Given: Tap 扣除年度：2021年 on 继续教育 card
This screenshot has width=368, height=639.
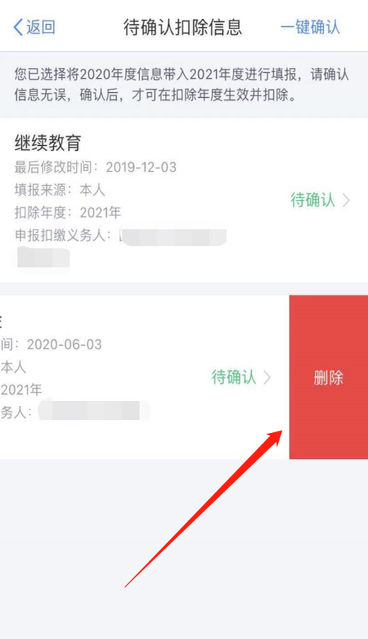Looking at the screenshot, I should click(67, 213).
